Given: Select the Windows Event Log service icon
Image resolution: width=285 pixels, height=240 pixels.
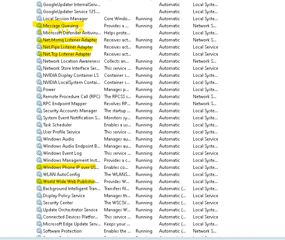Looking at the screenshot, I should (x=39, y=153).
